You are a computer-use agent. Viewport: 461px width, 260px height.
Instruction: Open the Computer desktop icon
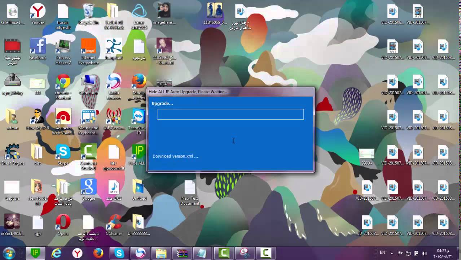tap(88, 84)
